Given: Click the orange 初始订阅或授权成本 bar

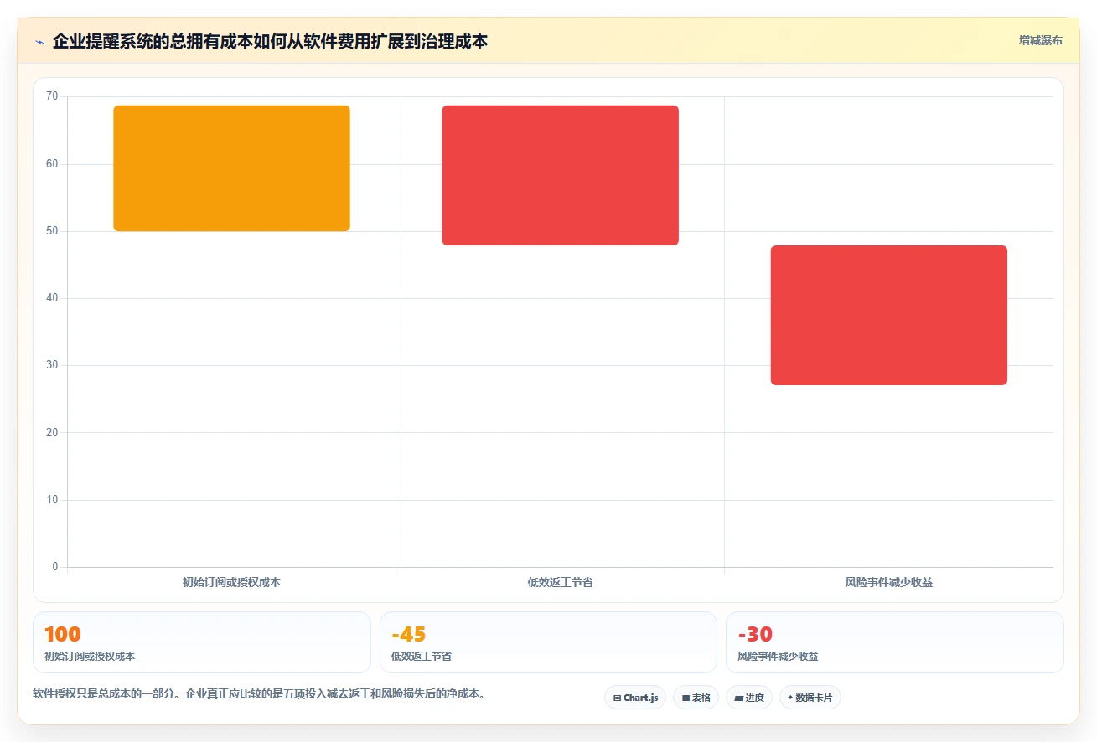Looking at the screenshot, I should click(x=231, y=168).
